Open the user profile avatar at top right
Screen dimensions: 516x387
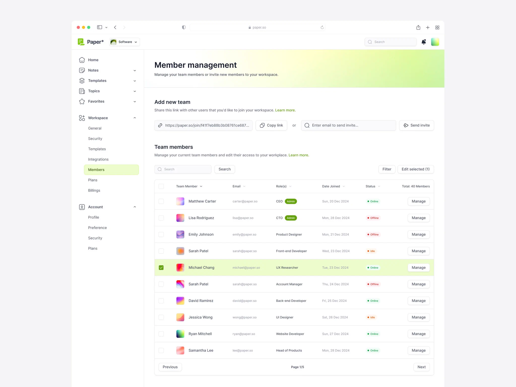pyautogui.click(x=435, y=42)
